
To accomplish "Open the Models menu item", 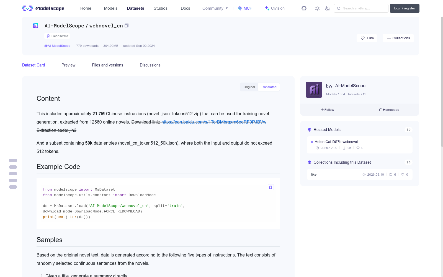I will pyautogui.click(x=111, y=8).
